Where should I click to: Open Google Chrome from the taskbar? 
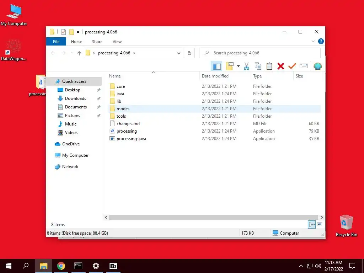(x=61, y=266)
